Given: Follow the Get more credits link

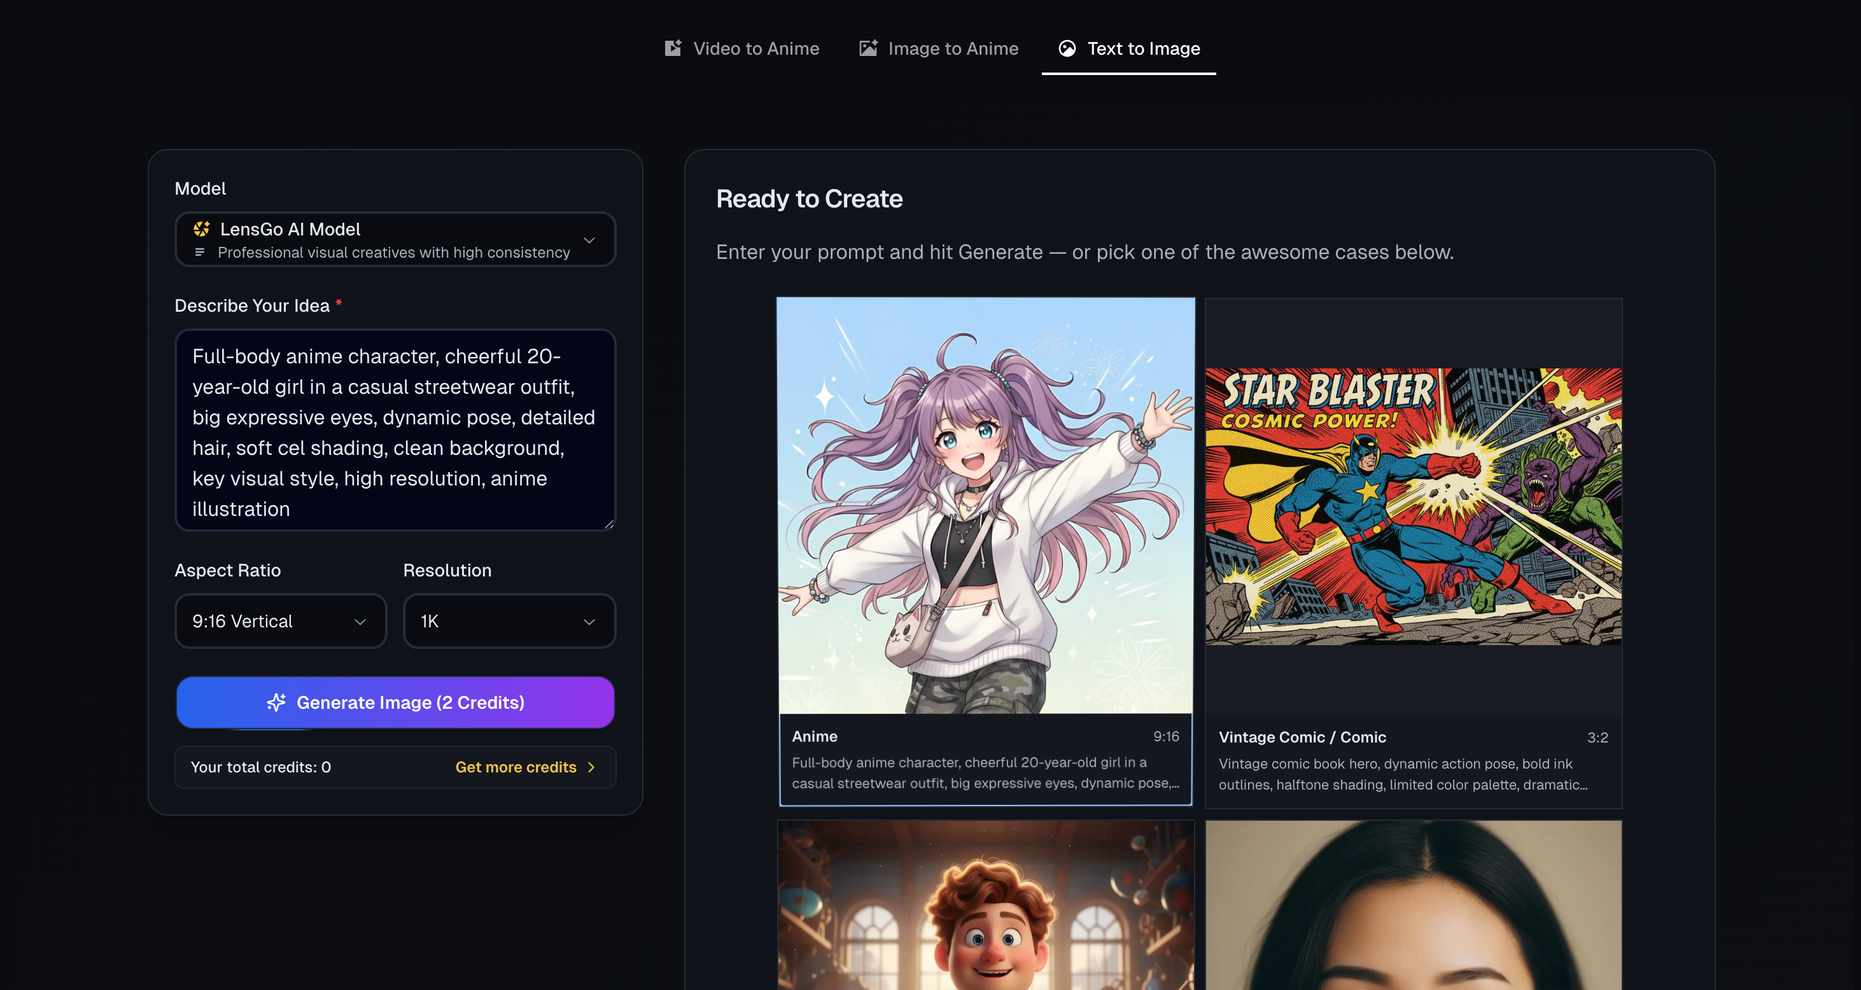Looking at the screenshot, I should [x=516, y=767].
